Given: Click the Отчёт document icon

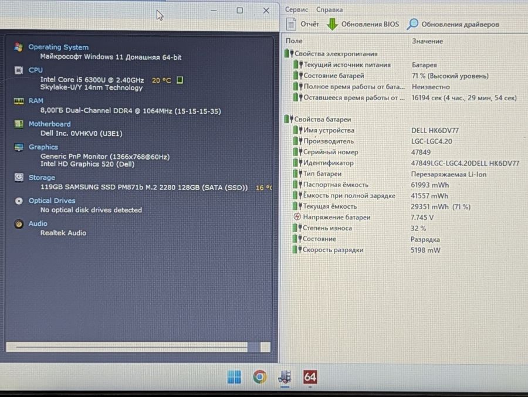Looking at the screenshot, I should coord(291,24).
